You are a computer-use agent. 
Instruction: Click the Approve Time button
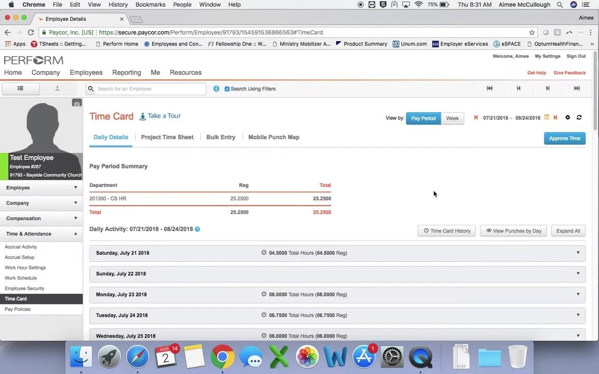point(565,139)
